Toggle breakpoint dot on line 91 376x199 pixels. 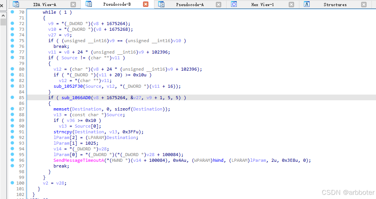pos(12,131)
